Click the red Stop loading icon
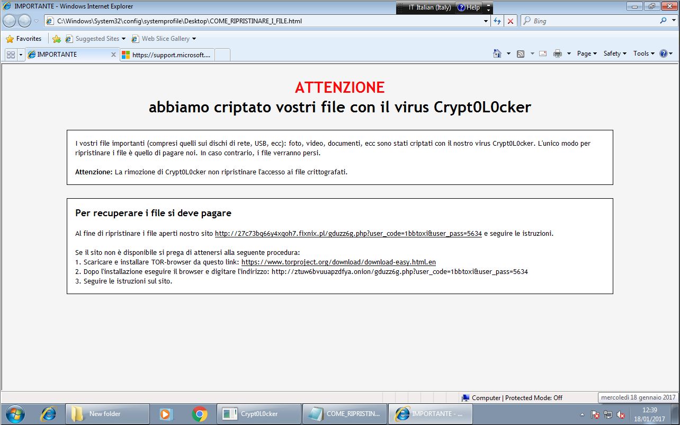Screen dimensions: 680x425 tap(511, 21)
